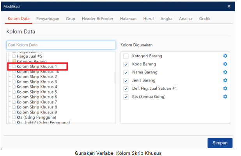Click the Kategori Barang folder icon
The height and width of the screenshot is (156, 241).
[14, 62]
